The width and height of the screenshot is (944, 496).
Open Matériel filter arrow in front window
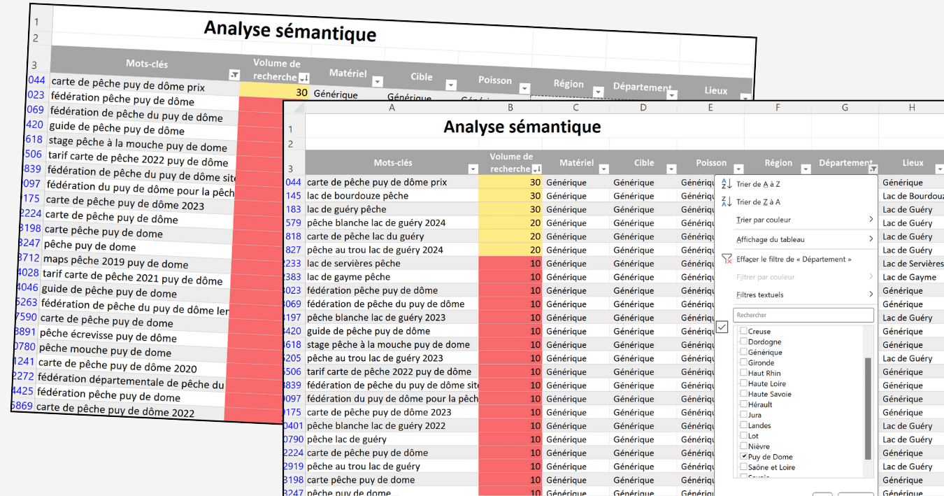tap(603, 169)
